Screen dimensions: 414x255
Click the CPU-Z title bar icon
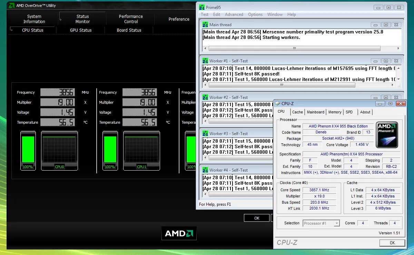(277, 103)
